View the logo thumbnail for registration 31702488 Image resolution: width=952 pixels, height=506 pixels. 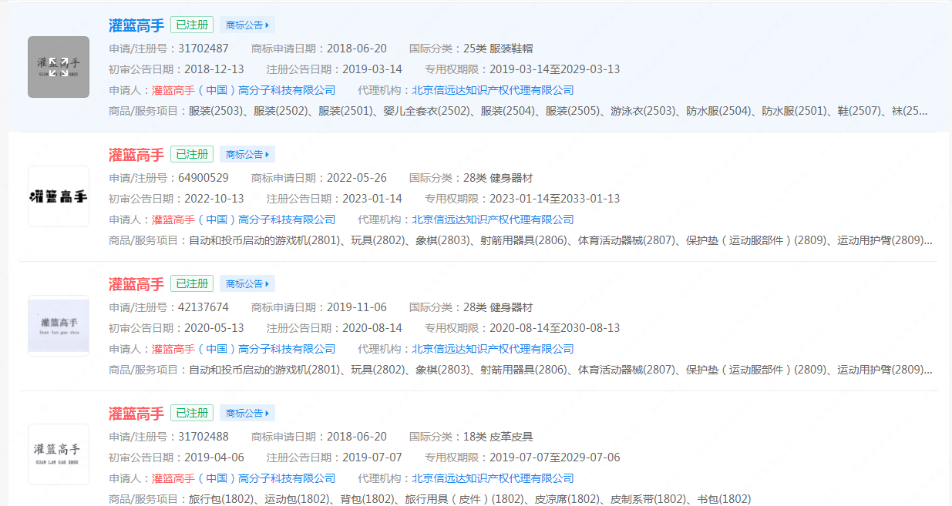59,454
